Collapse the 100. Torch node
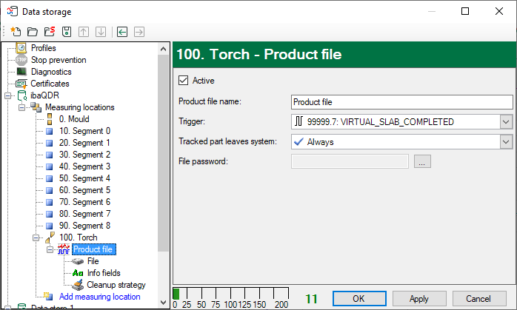 click(36, 237)
